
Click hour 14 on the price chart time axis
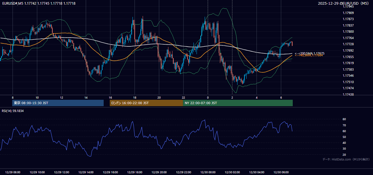coord(86,97)
